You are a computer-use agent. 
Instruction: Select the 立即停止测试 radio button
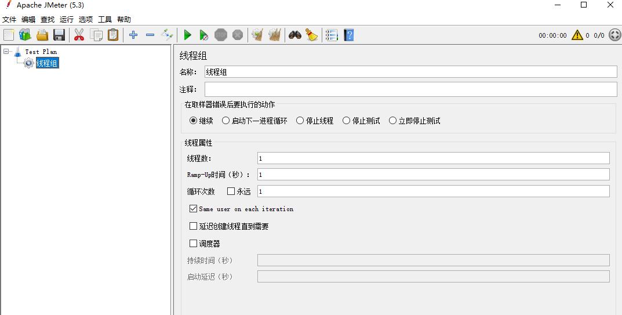(392, 120)
